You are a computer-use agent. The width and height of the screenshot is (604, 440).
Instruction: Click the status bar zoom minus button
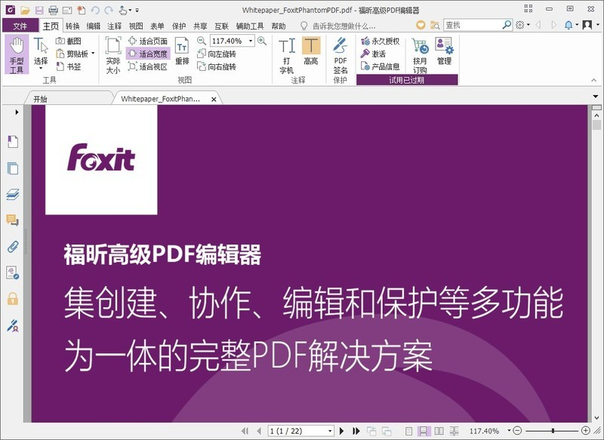coord(518,431)
